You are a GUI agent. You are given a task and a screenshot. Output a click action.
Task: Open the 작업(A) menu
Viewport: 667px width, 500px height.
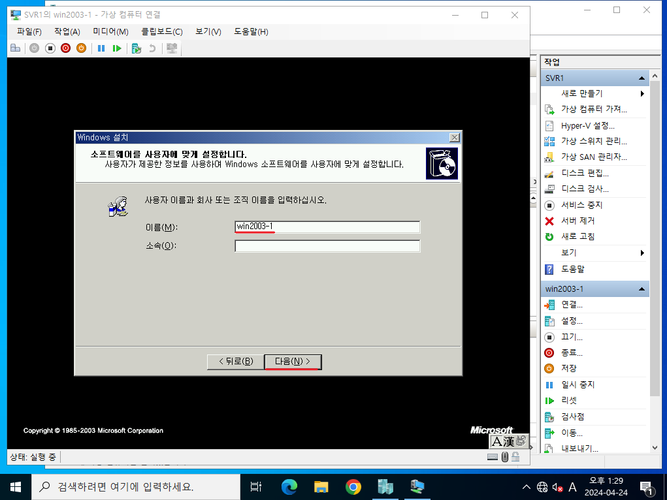coord(67,32)
